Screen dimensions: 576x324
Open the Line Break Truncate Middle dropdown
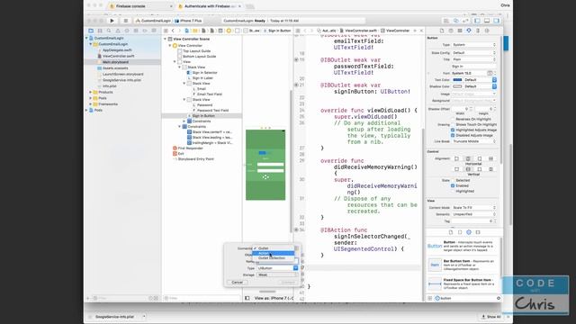474,141
